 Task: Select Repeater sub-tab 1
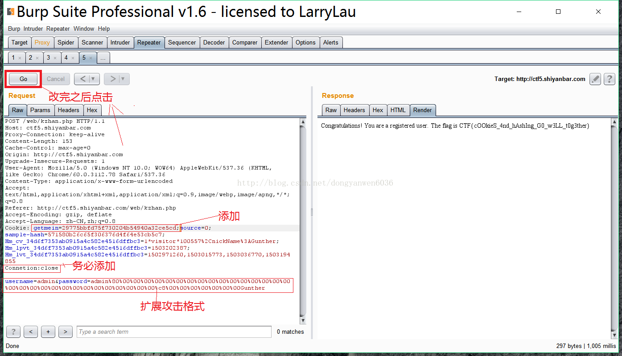[13, 58]
